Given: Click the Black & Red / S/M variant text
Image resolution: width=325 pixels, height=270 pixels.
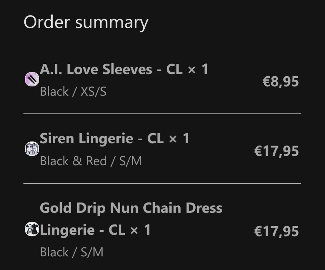Looking at the screenshot, I should 91,161.
